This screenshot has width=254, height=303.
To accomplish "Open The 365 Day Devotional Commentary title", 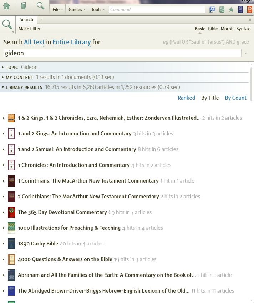I will click(x=62, y=212).
